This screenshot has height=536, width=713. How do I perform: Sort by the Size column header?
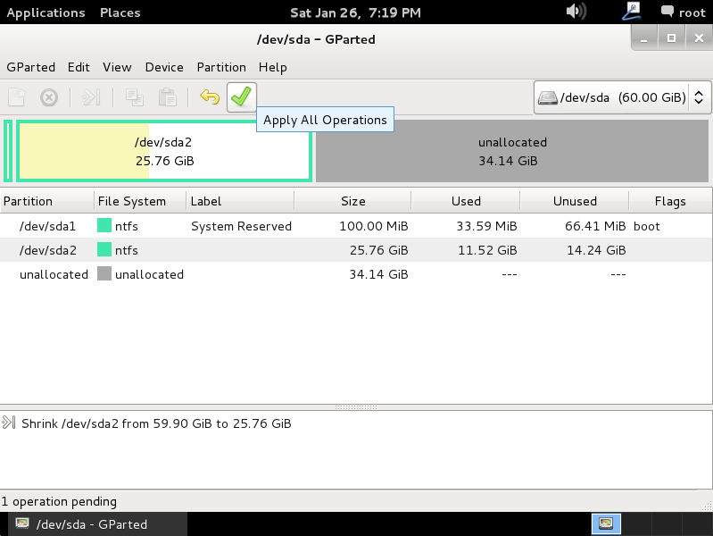coord(352,201)
